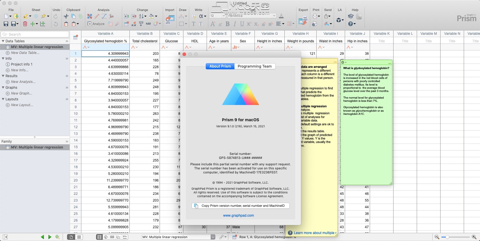Screen dimensions: 480x241
Task: Click the scissors Cut icon
Action: [66, 16]
